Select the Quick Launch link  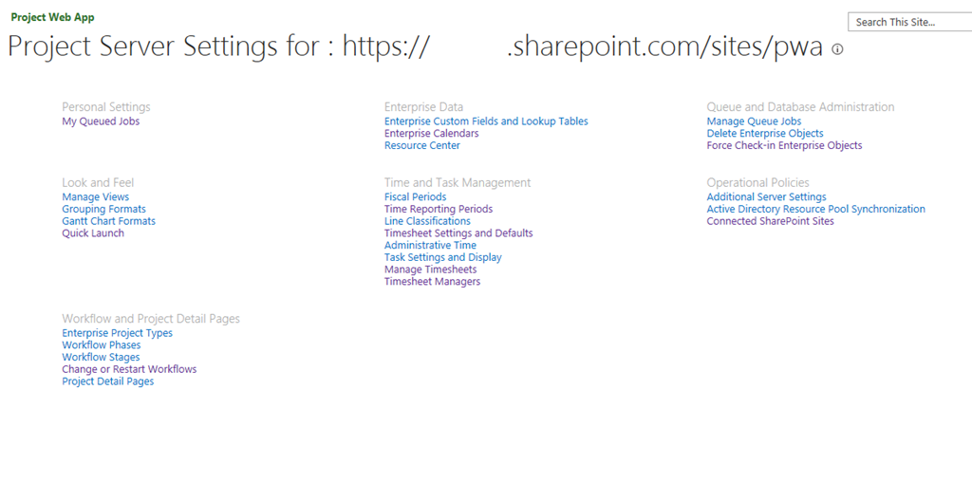click(x=93, y=233)
